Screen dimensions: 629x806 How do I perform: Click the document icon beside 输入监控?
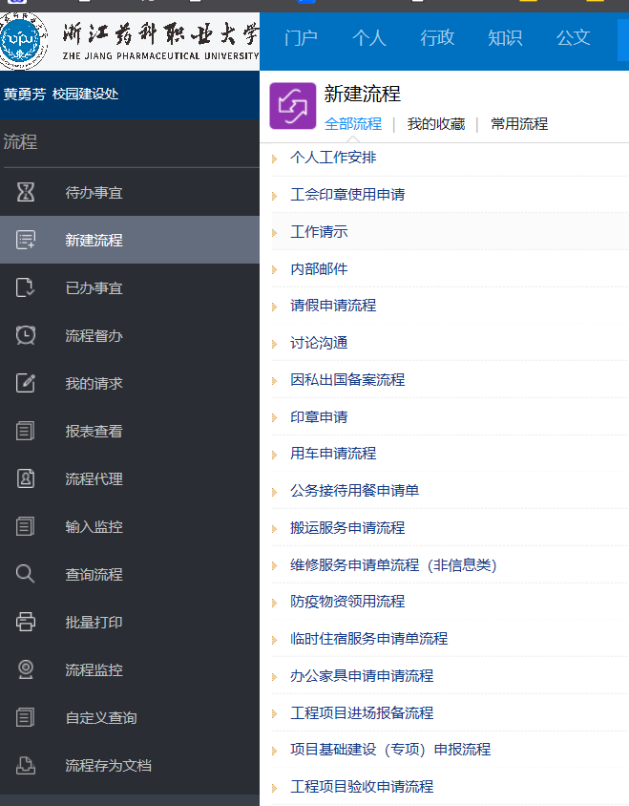pyautogui.click(x=26, y=526)
